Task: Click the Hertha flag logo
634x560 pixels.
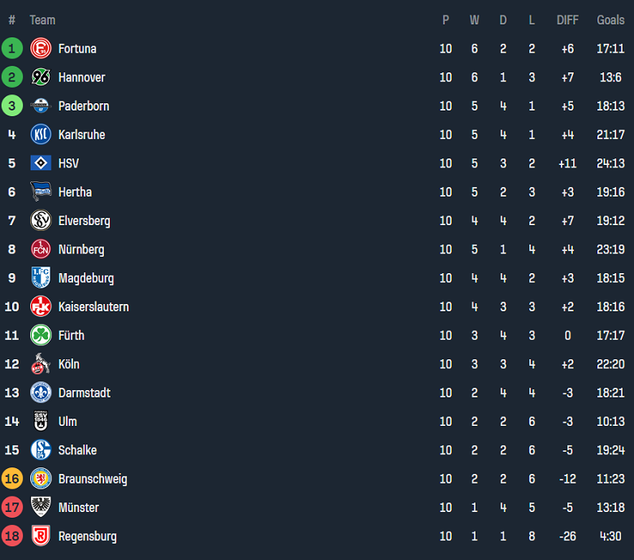Action: (41, 192)
